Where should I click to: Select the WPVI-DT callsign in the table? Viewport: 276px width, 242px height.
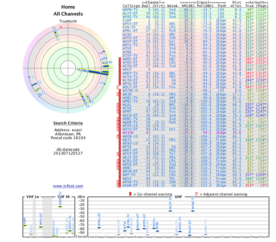click(130, 24)
